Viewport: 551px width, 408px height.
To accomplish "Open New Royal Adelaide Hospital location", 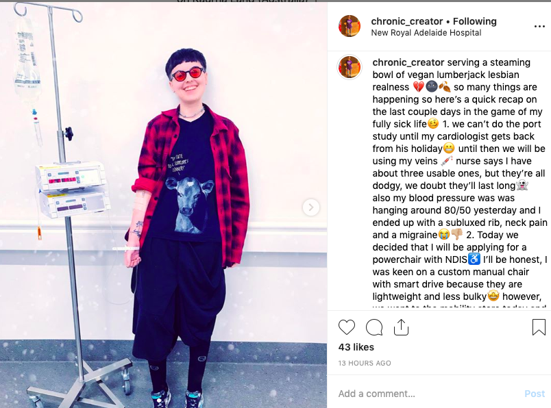I will tap(426, 33).
